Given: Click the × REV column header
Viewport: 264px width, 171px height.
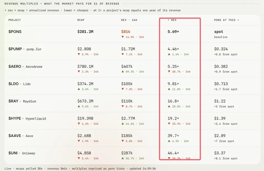Looking at the screenshot, I should (x=172, y=20).
